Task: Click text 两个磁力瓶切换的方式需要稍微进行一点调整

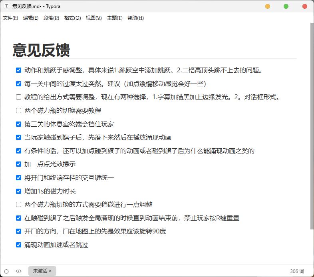Action: coord(88,204)
